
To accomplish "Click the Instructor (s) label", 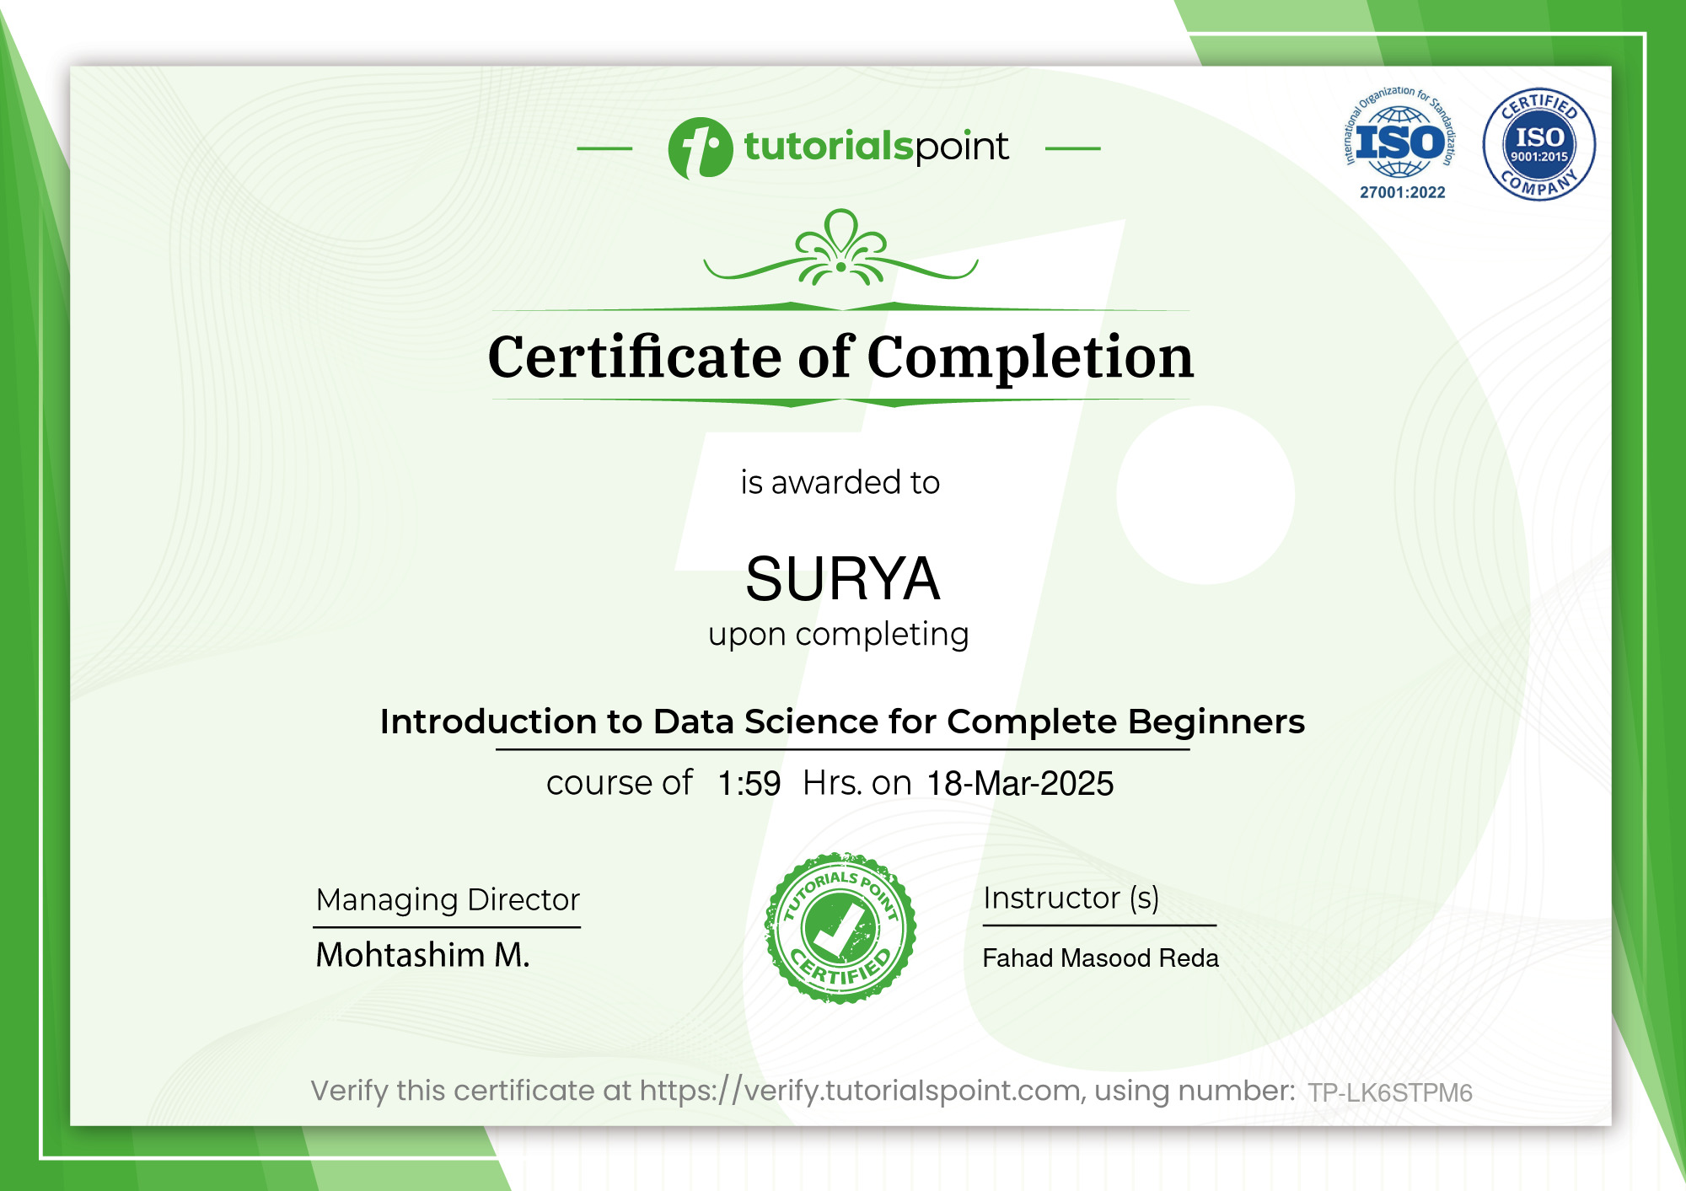I will 1071,898.
